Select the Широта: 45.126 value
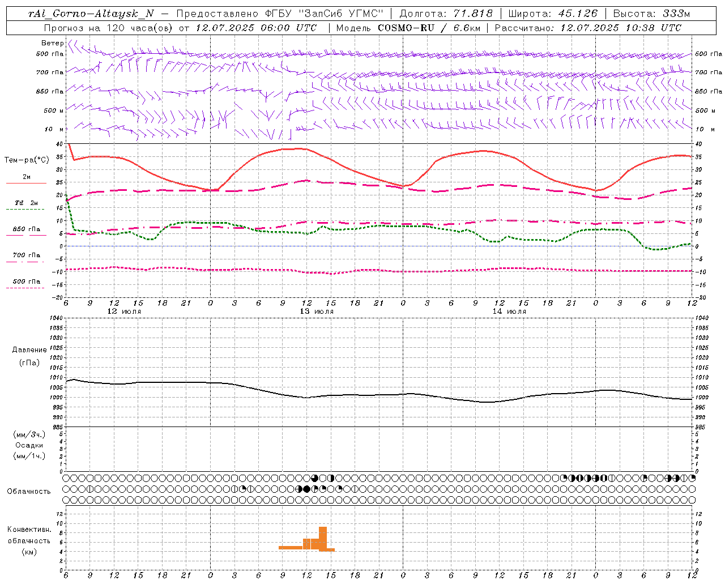This screenshot has height=580, width=725. [553, 14]
